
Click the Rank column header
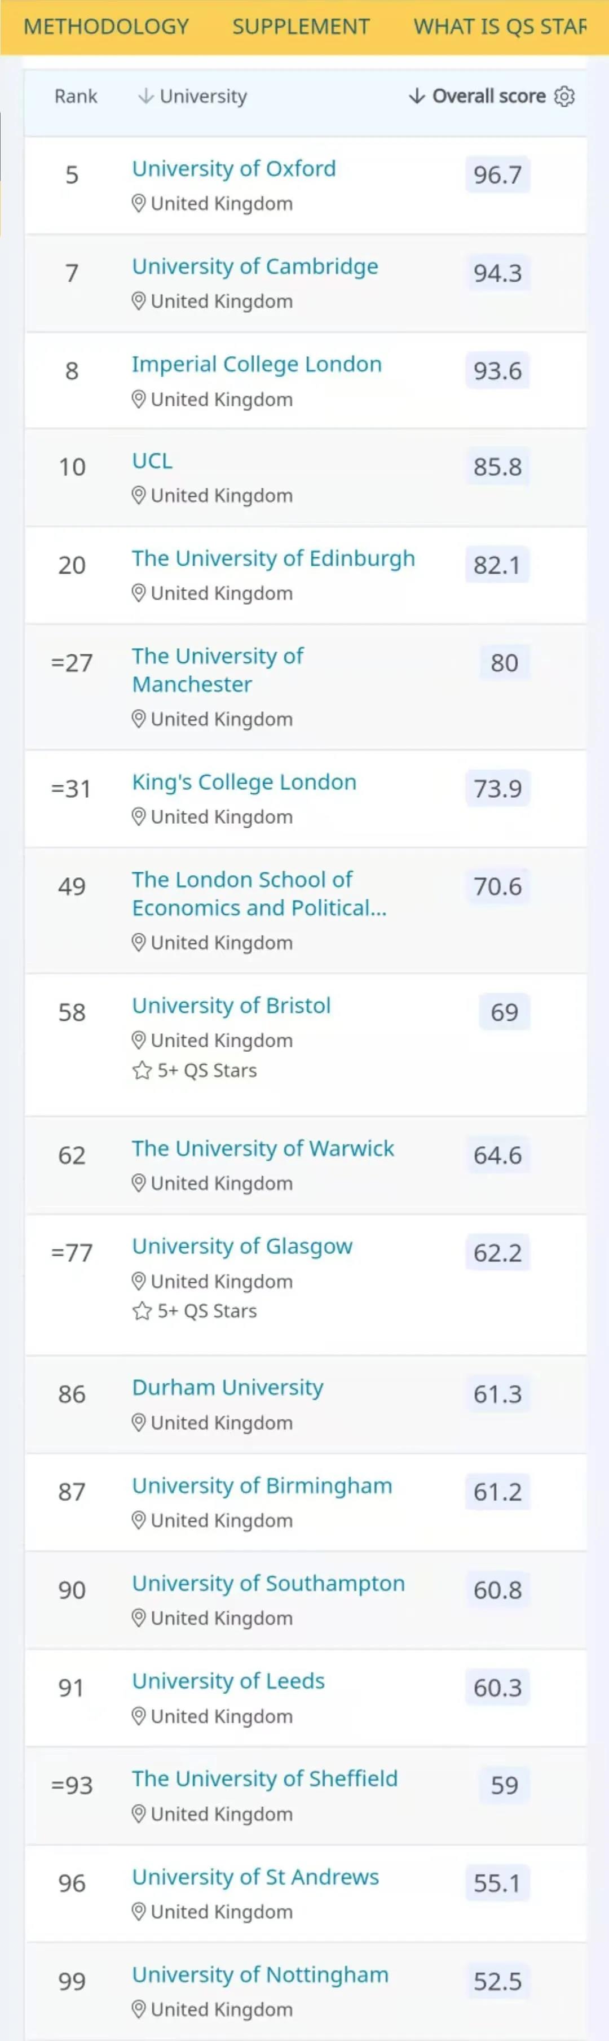point(75,97)
